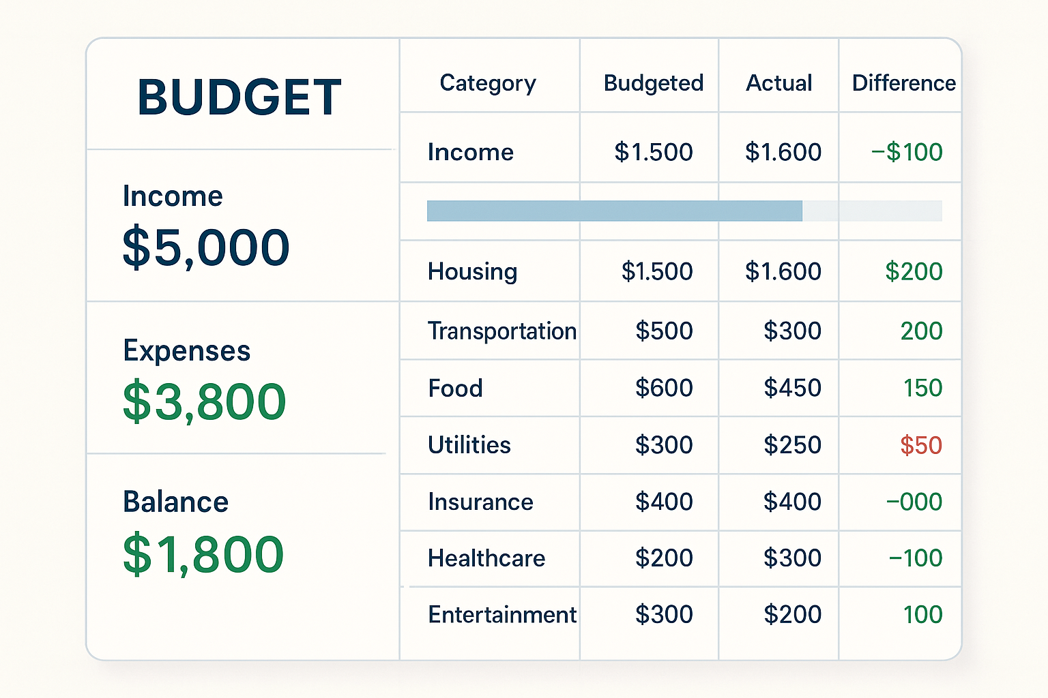Screen dimensions: 1048x698
Task: Select the Entertainment category label
Action: (501, 615)
